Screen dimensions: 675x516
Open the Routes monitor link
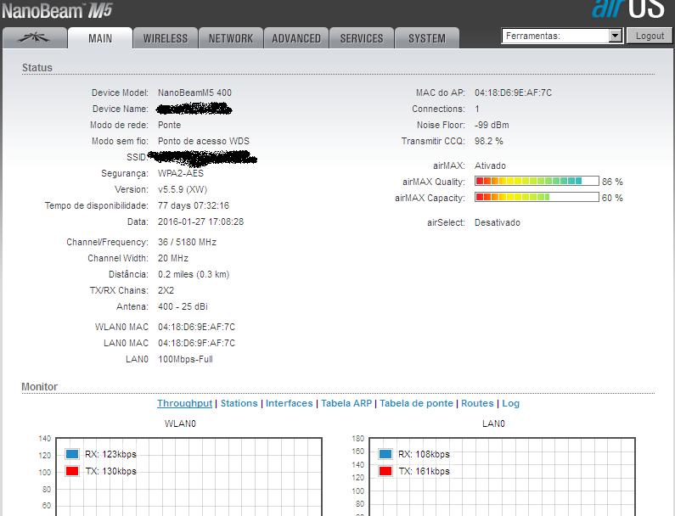point(477,403)
